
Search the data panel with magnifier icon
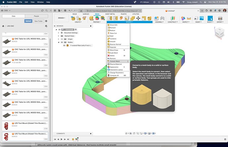pyautogui.click(x=47, y=11)
